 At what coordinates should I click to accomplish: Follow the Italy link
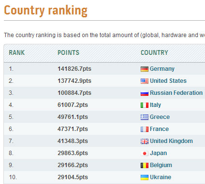155,105
